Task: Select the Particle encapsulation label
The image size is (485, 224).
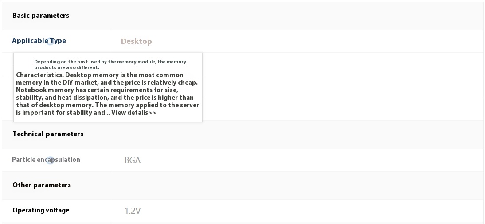Action: pos(46,160)
